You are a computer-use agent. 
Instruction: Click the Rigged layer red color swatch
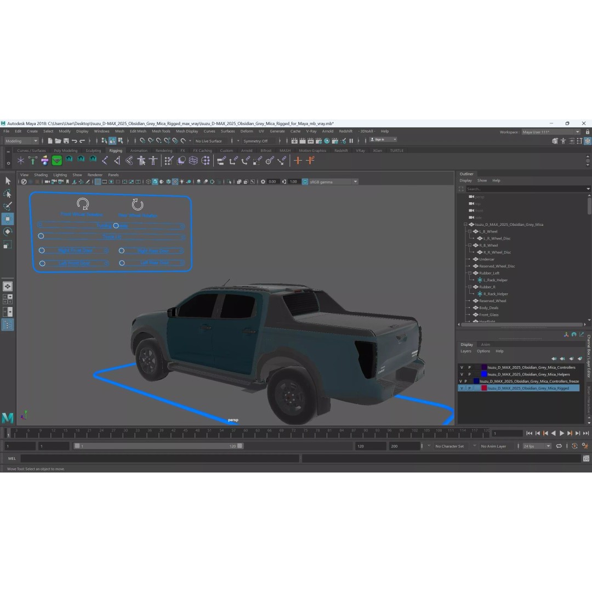point(484,388)
